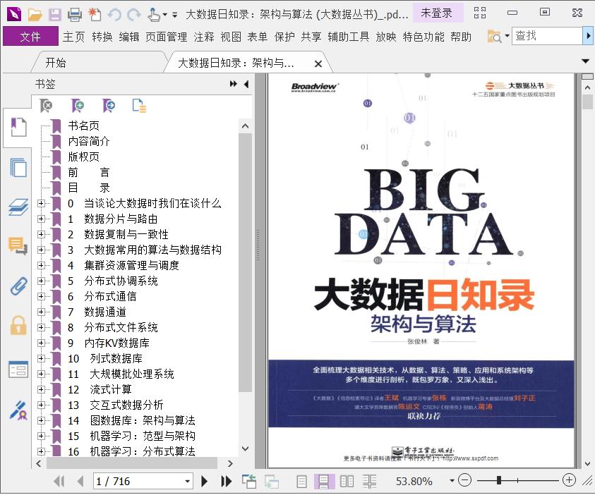The width and height of the screenshot is (595, 495).
Task: Expand bookmark "1 数据分片与路由"
Action: [x=41, y=219]
